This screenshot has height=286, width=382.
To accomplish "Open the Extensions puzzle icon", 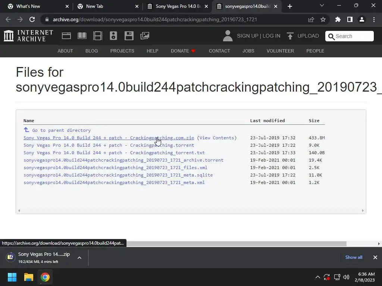I will coord(338,19).
